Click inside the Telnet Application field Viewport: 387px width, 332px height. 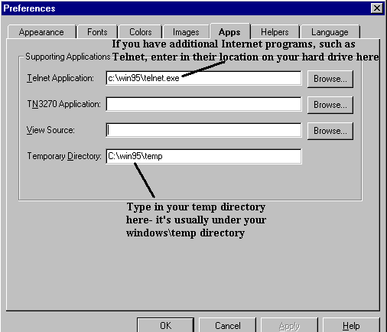point(203,78)
